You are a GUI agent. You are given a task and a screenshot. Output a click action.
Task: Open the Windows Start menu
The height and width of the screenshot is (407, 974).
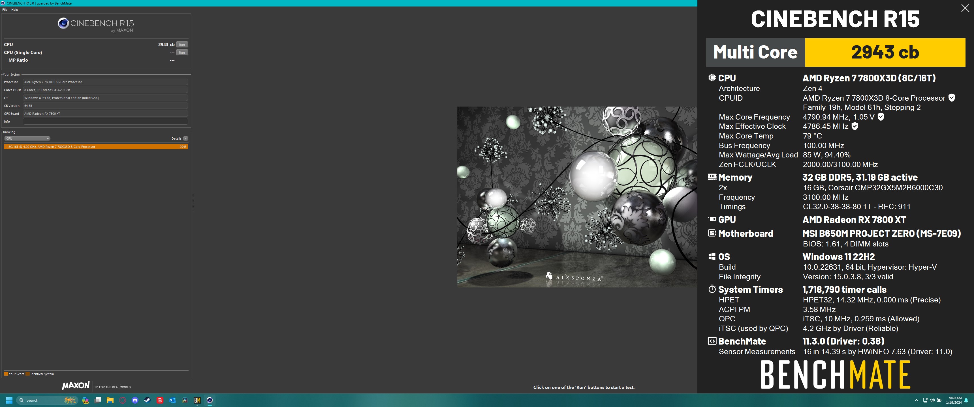9,400
